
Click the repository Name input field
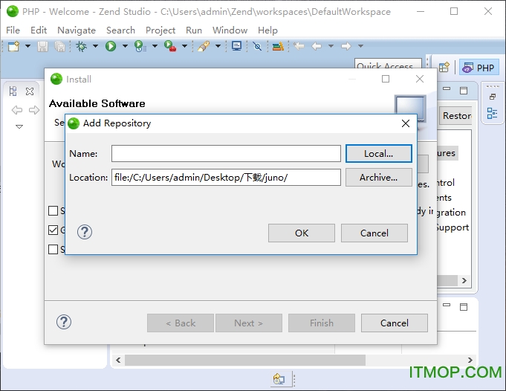pyautogui.click(x=226, y=153)
